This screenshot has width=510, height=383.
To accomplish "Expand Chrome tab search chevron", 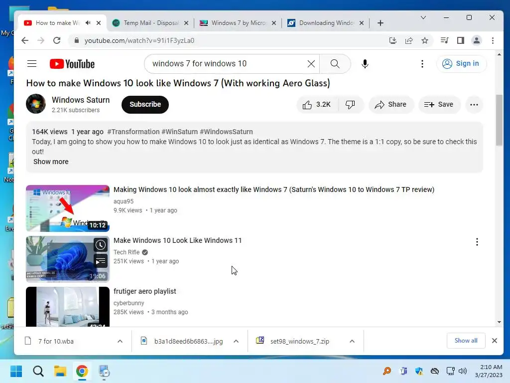I will [x=423, y=17].
